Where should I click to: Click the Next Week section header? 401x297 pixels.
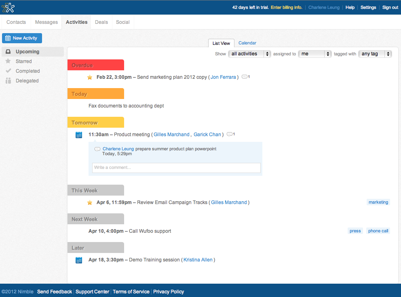pyautogui.click(x=96, y=219)
